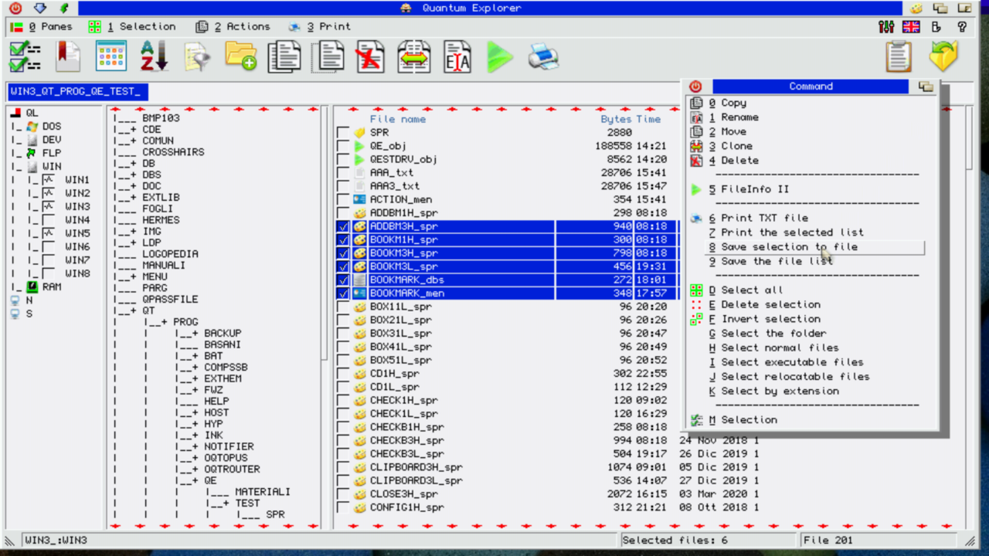This screenshot has height=556, width=989.
Task: Click the copy files toolbar icon
Action: (284, 57)
